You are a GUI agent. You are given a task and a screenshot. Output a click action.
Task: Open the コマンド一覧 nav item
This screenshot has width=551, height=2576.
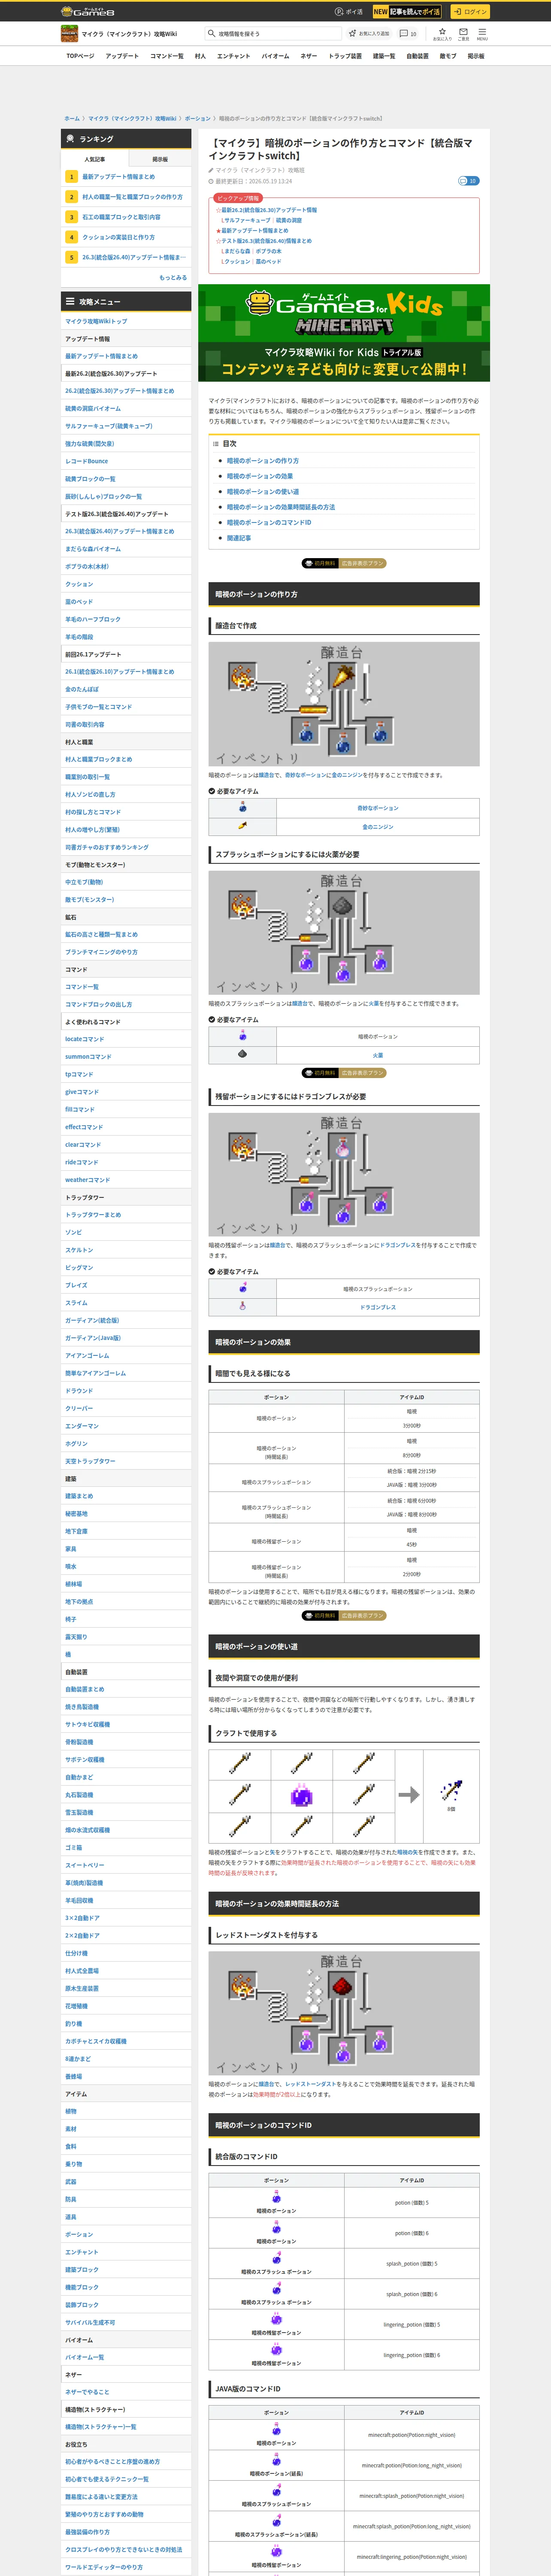(167, 56)
